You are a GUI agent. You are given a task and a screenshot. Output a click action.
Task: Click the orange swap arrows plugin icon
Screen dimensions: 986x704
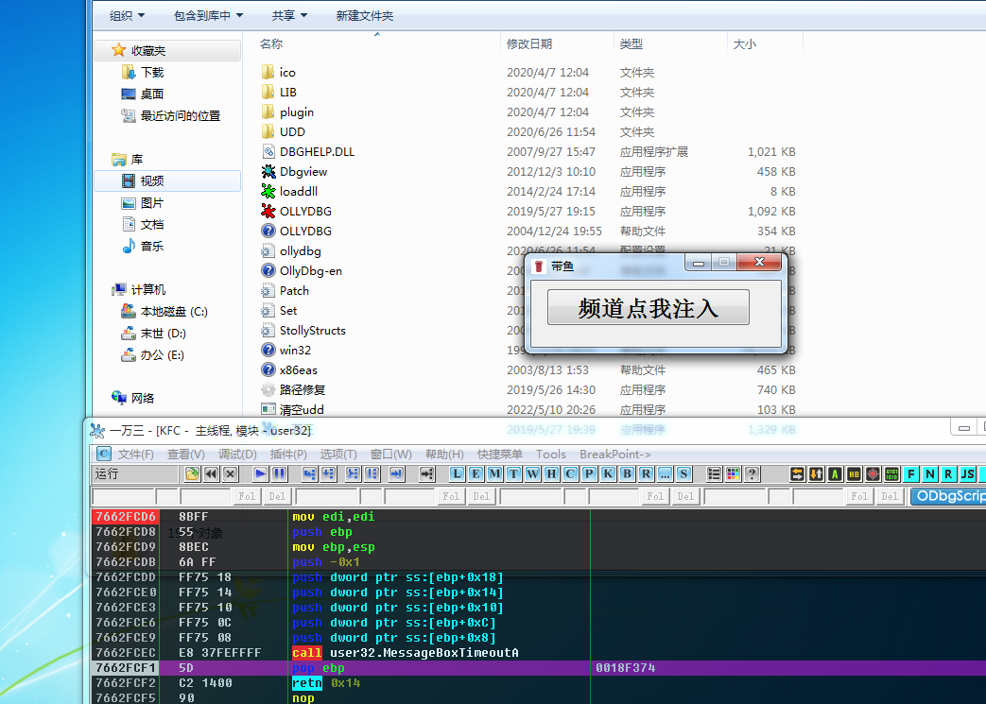point(797,473)
